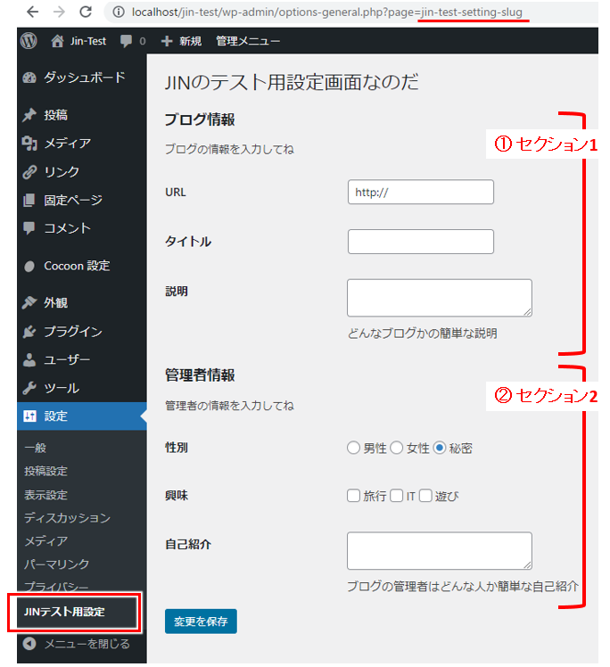Click the collapse arrow icon beside メニューを閉じる

click(29, 643)
